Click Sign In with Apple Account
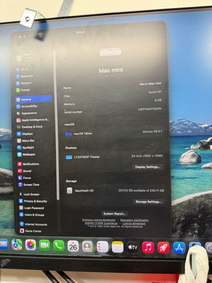 pyautogui.click(x=29, y=57)
